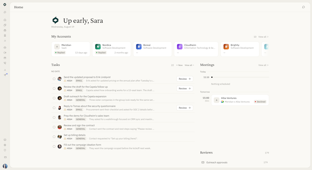
Task: Open the Outreach approvals reviews row
Action: [x=234, y=163]
